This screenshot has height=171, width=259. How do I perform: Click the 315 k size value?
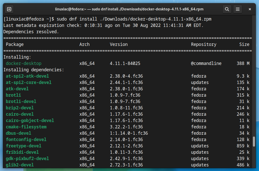[x=243, y=95]
